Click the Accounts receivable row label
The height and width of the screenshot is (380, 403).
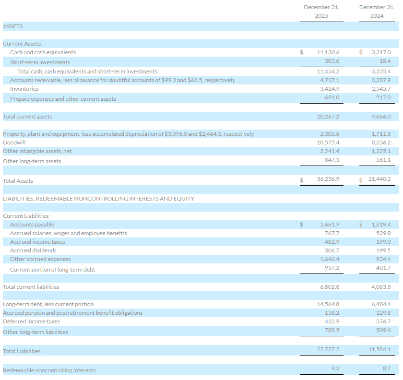pyautogui.click(x=122, y=80)
